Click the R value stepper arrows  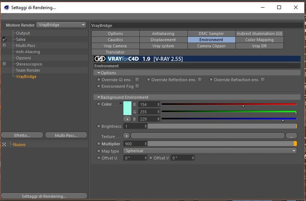point(158,104)
